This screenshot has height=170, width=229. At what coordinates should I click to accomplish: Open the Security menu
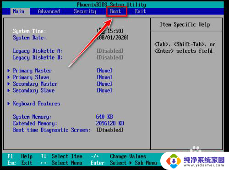click(85, 11)
